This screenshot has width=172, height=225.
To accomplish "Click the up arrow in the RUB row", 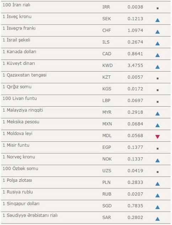I will 157,195.
